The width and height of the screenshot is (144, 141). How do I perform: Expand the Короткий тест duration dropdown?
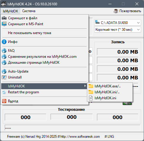118,30
